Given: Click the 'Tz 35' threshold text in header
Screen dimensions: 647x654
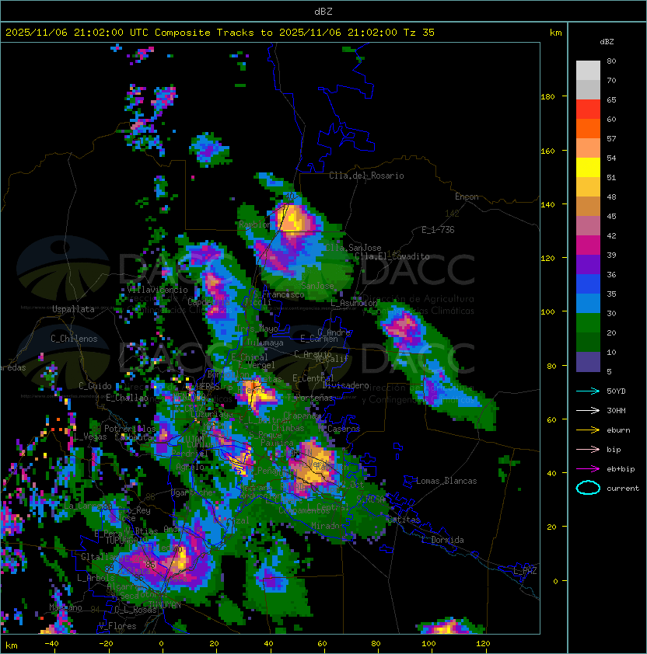Looking at the screenshot, I should pos(419,33).
